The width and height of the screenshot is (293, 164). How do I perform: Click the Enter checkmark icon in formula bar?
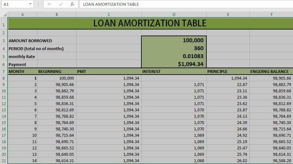61,4
